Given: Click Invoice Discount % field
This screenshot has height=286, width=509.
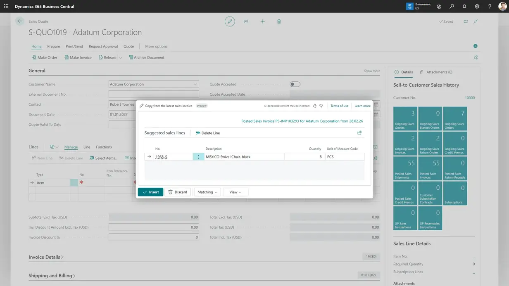Looking at the screenshot, I should pos(154,237).
